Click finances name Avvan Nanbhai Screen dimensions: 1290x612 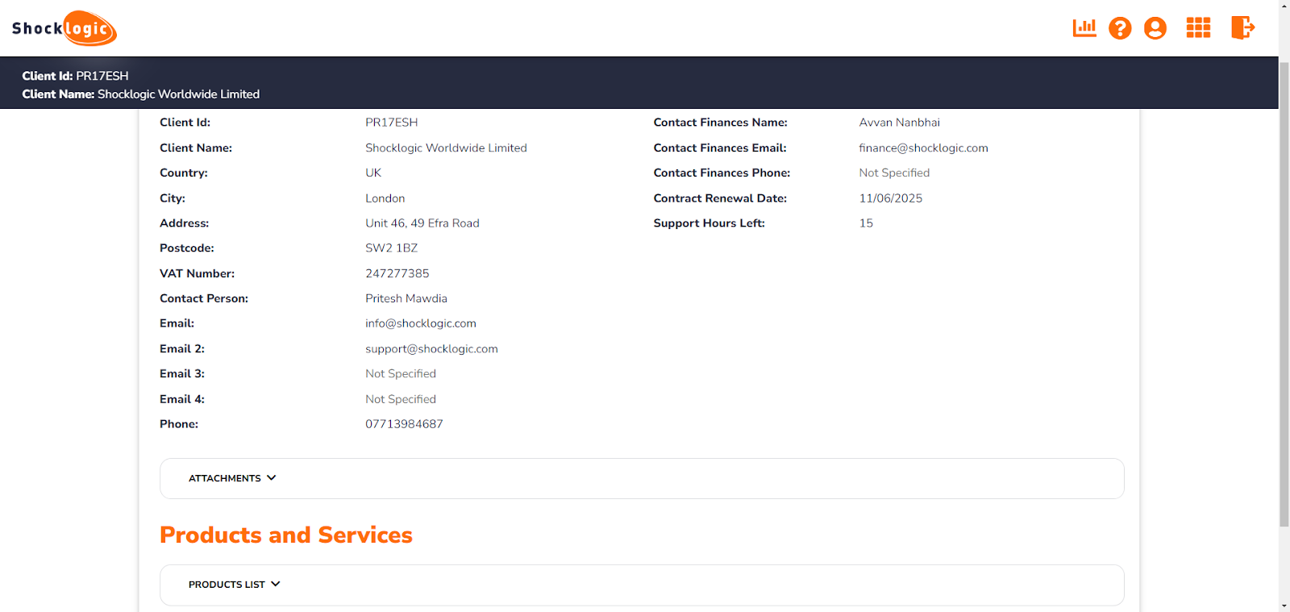click(x=899, y=123)
